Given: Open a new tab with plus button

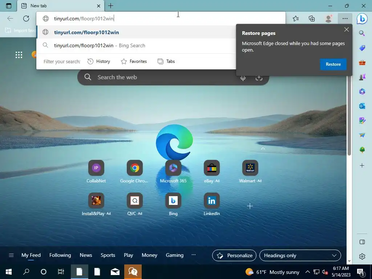Looking at the screenshot, I should [110, 6].
